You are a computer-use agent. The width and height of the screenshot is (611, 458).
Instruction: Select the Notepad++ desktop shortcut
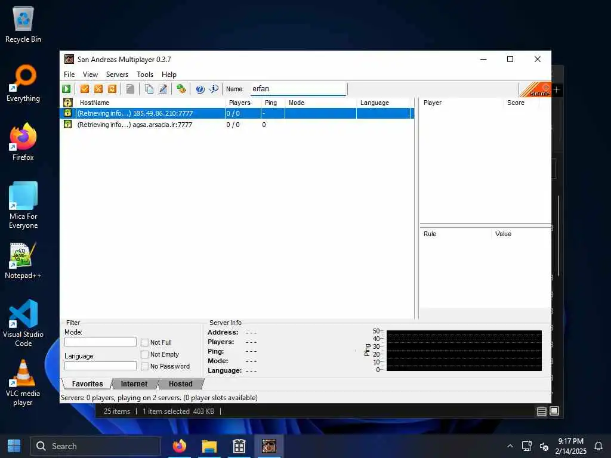point(23,261)
